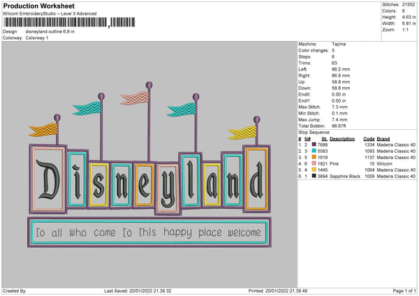Click the barcode under the worksheet title
Screen dimensions: 419x296
pos(69,22)
